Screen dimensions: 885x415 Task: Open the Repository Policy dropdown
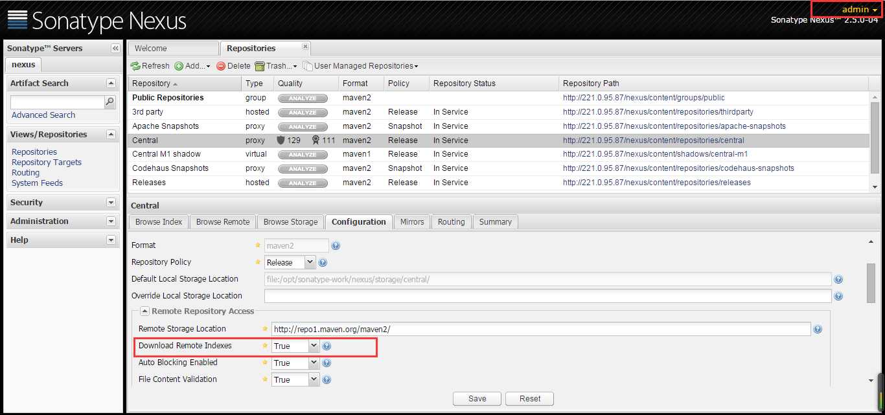tap(310, 262)
